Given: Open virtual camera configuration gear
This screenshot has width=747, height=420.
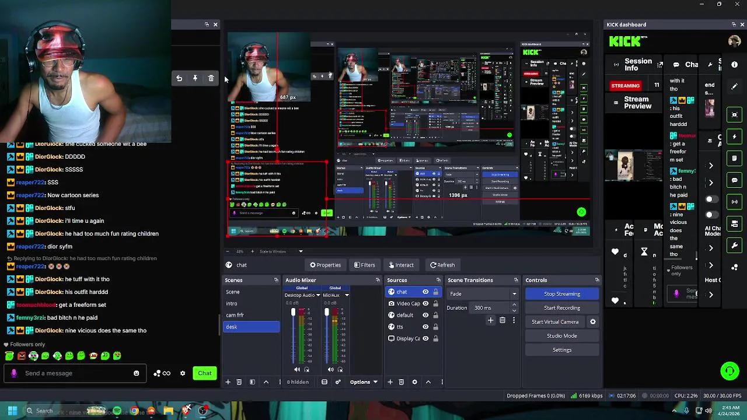Looking at the screenshot, I should pyautogui.click(x=593, y=322).
